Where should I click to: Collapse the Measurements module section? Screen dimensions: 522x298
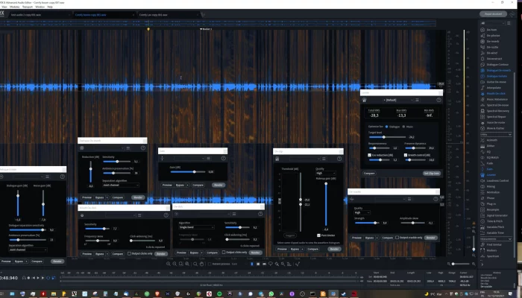(x=509, y=239)
